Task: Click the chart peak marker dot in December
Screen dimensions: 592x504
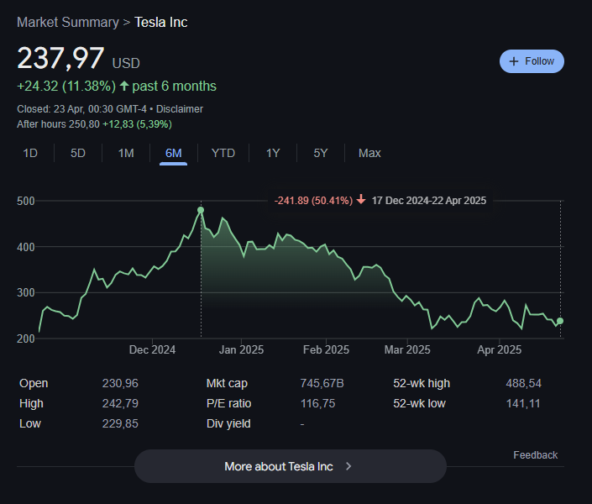Action: click(201, 210)
